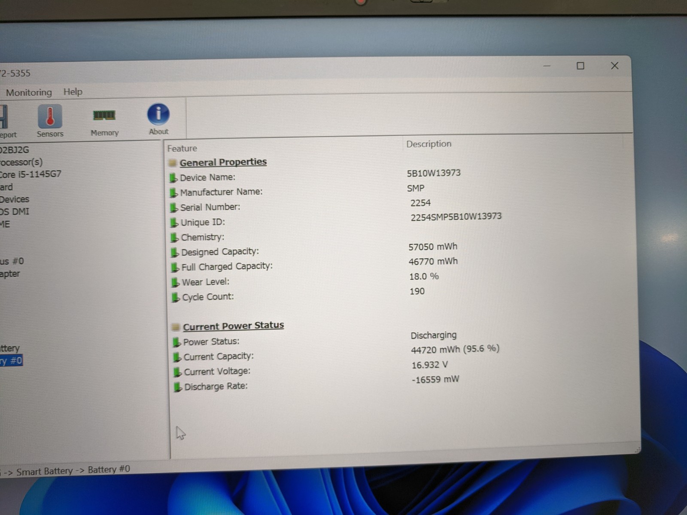Click the battery icon beside Discharge Rate

[x=178, y=387]
